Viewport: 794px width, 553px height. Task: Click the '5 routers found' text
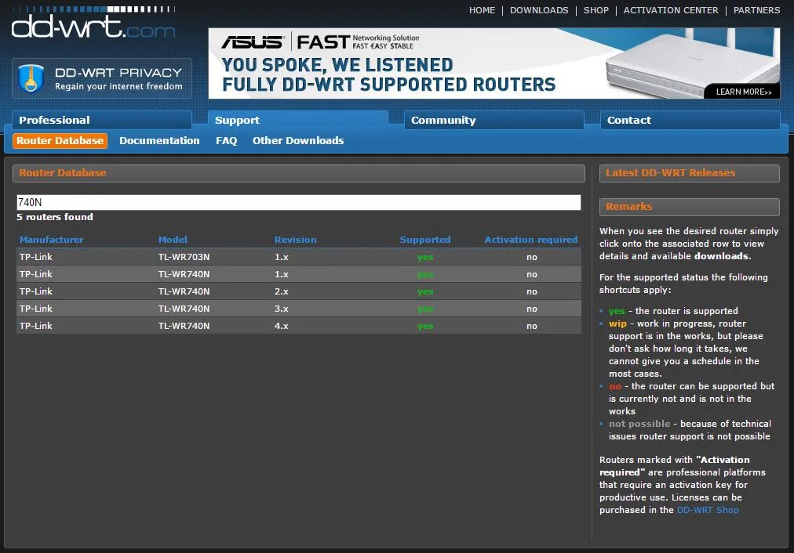pyautogui.click(x=55, y=217)
